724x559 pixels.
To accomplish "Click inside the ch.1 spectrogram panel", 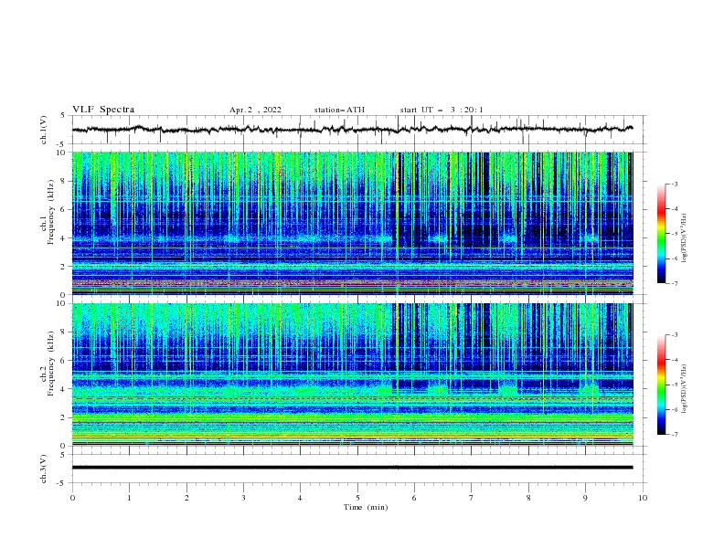I will pos(352,223).
